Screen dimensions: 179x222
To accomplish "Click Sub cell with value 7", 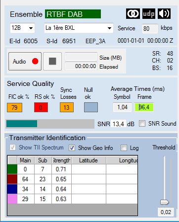I will coord(43,169).
